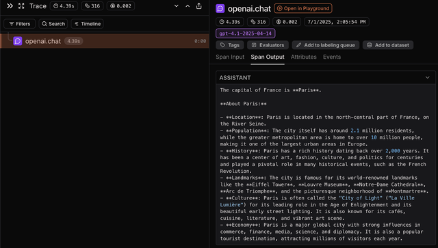Screen dimensions: 438x248
Task: Go to previous span with up chevron
Action: [188, 6]
